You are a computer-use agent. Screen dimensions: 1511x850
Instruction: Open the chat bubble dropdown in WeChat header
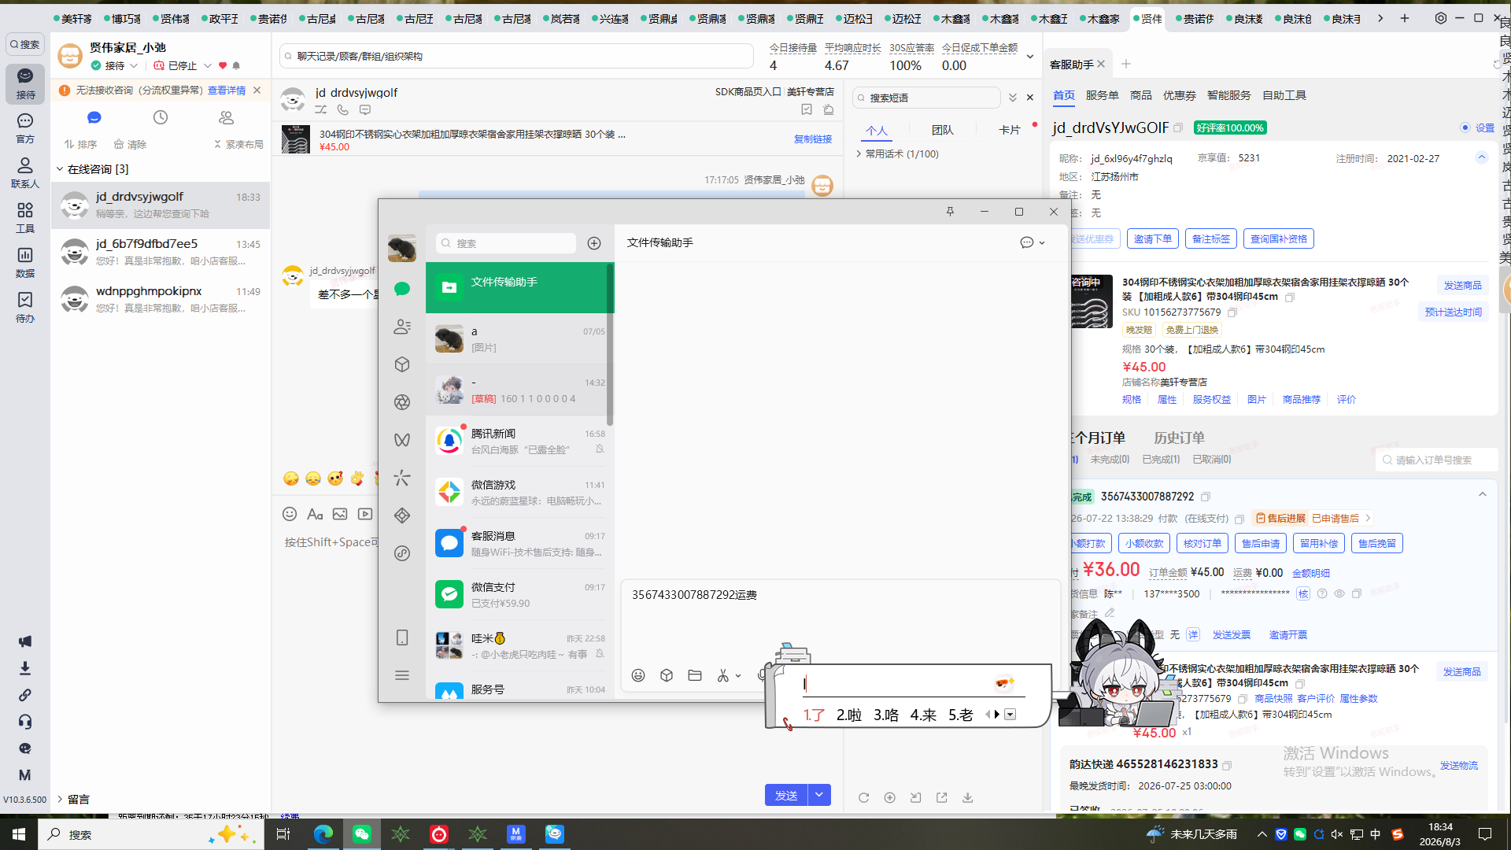[1033, 242]
